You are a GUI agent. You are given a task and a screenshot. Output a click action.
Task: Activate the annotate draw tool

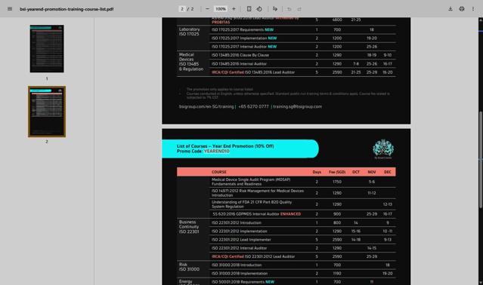(x=275, y=9)
